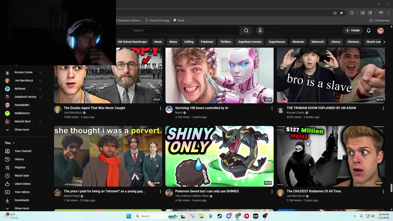Play SHINY ONLY Pokemon thumbnail
This screenshot has width=393, height=221.
click(220, 156)
